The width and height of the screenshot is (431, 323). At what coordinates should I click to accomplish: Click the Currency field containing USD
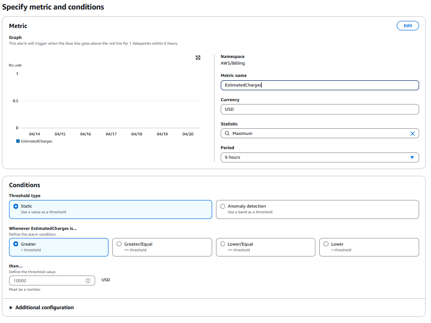[319, 109]
